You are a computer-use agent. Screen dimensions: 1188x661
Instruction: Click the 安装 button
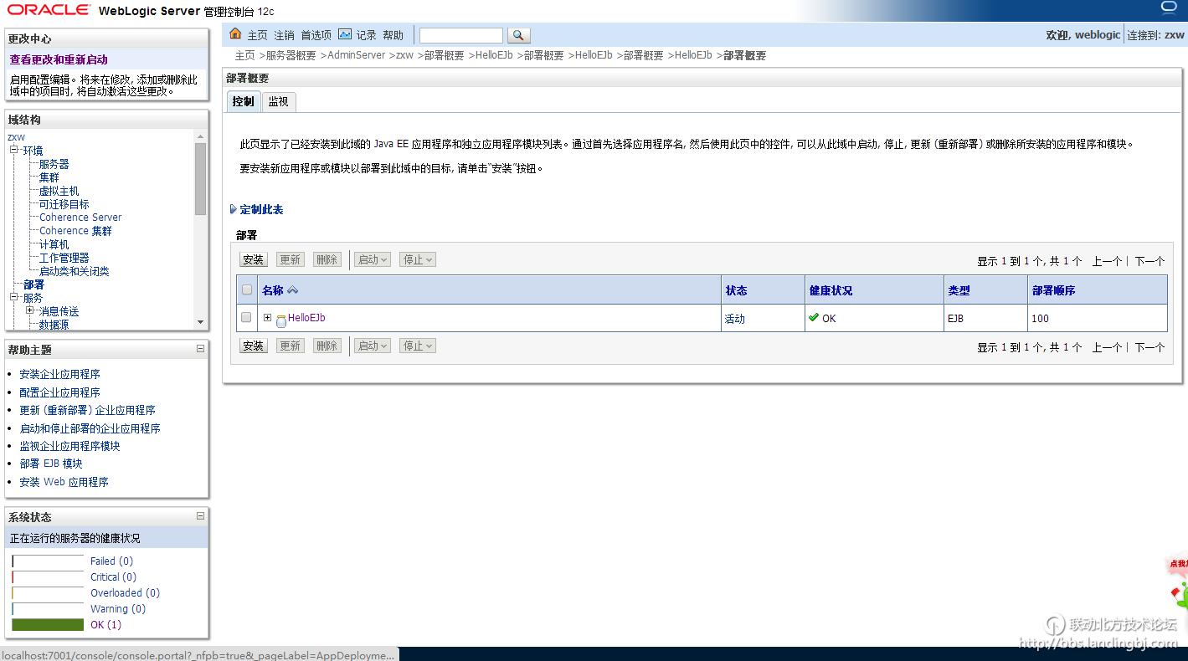(x=253, y=259)
